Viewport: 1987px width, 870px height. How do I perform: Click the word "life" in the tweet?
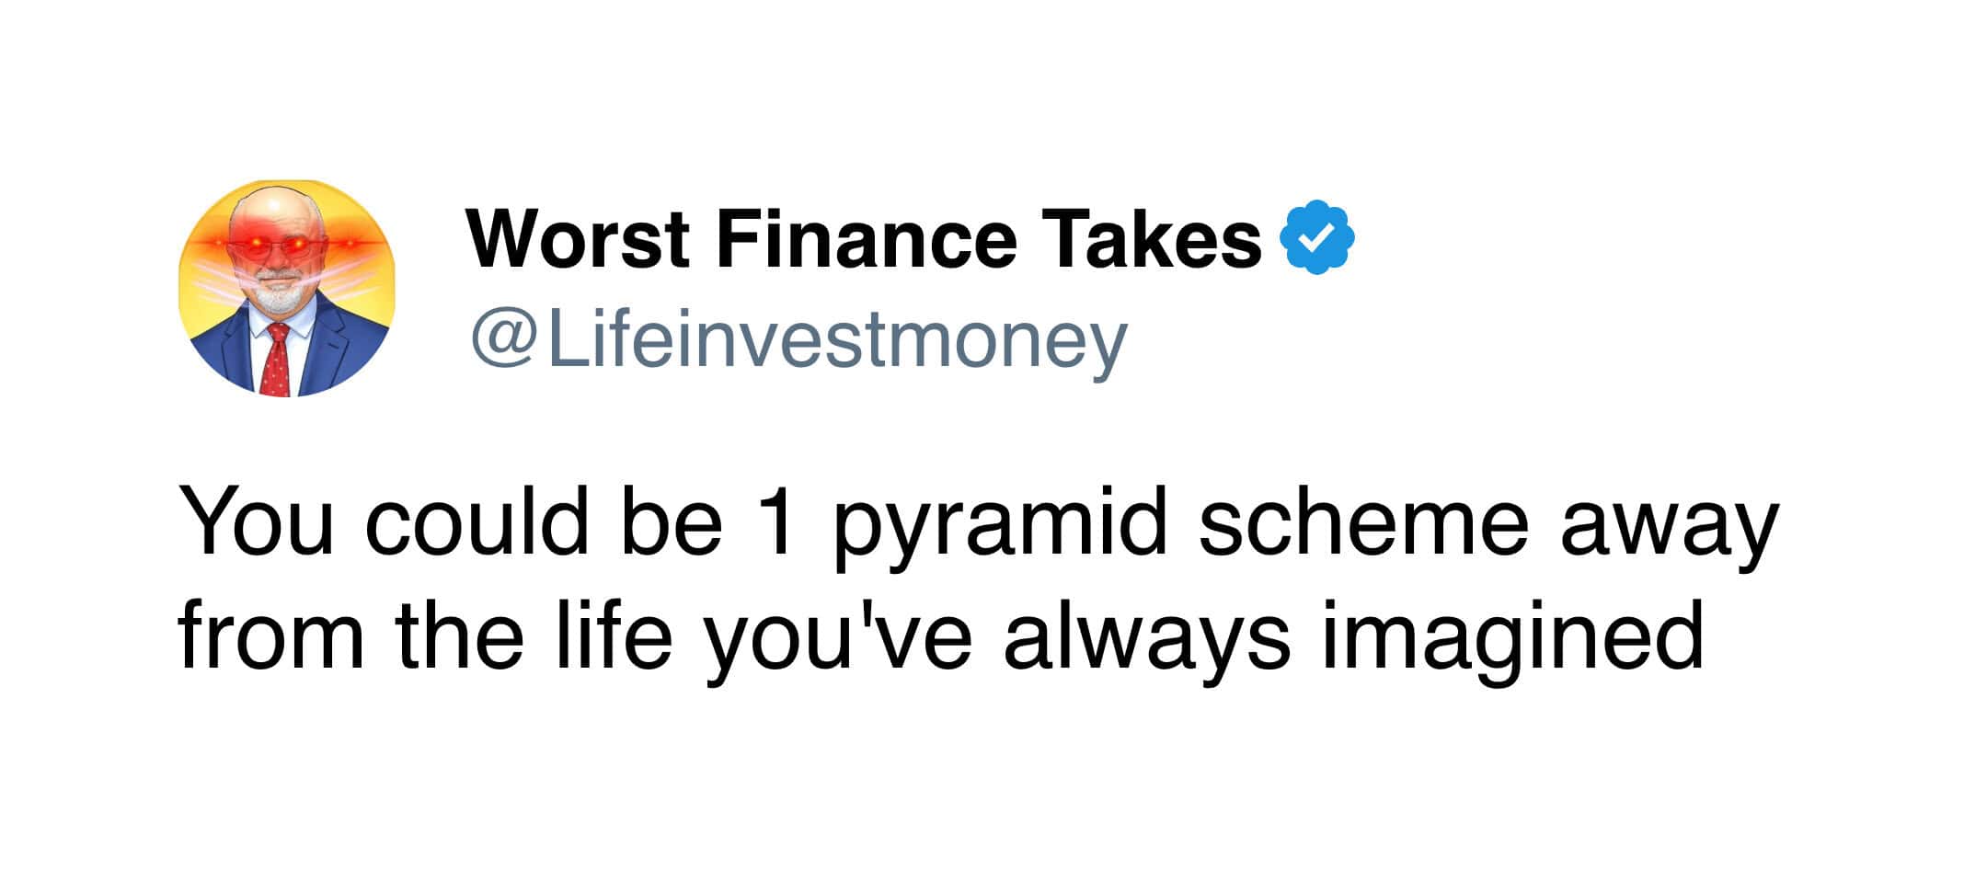coord(614,636)
